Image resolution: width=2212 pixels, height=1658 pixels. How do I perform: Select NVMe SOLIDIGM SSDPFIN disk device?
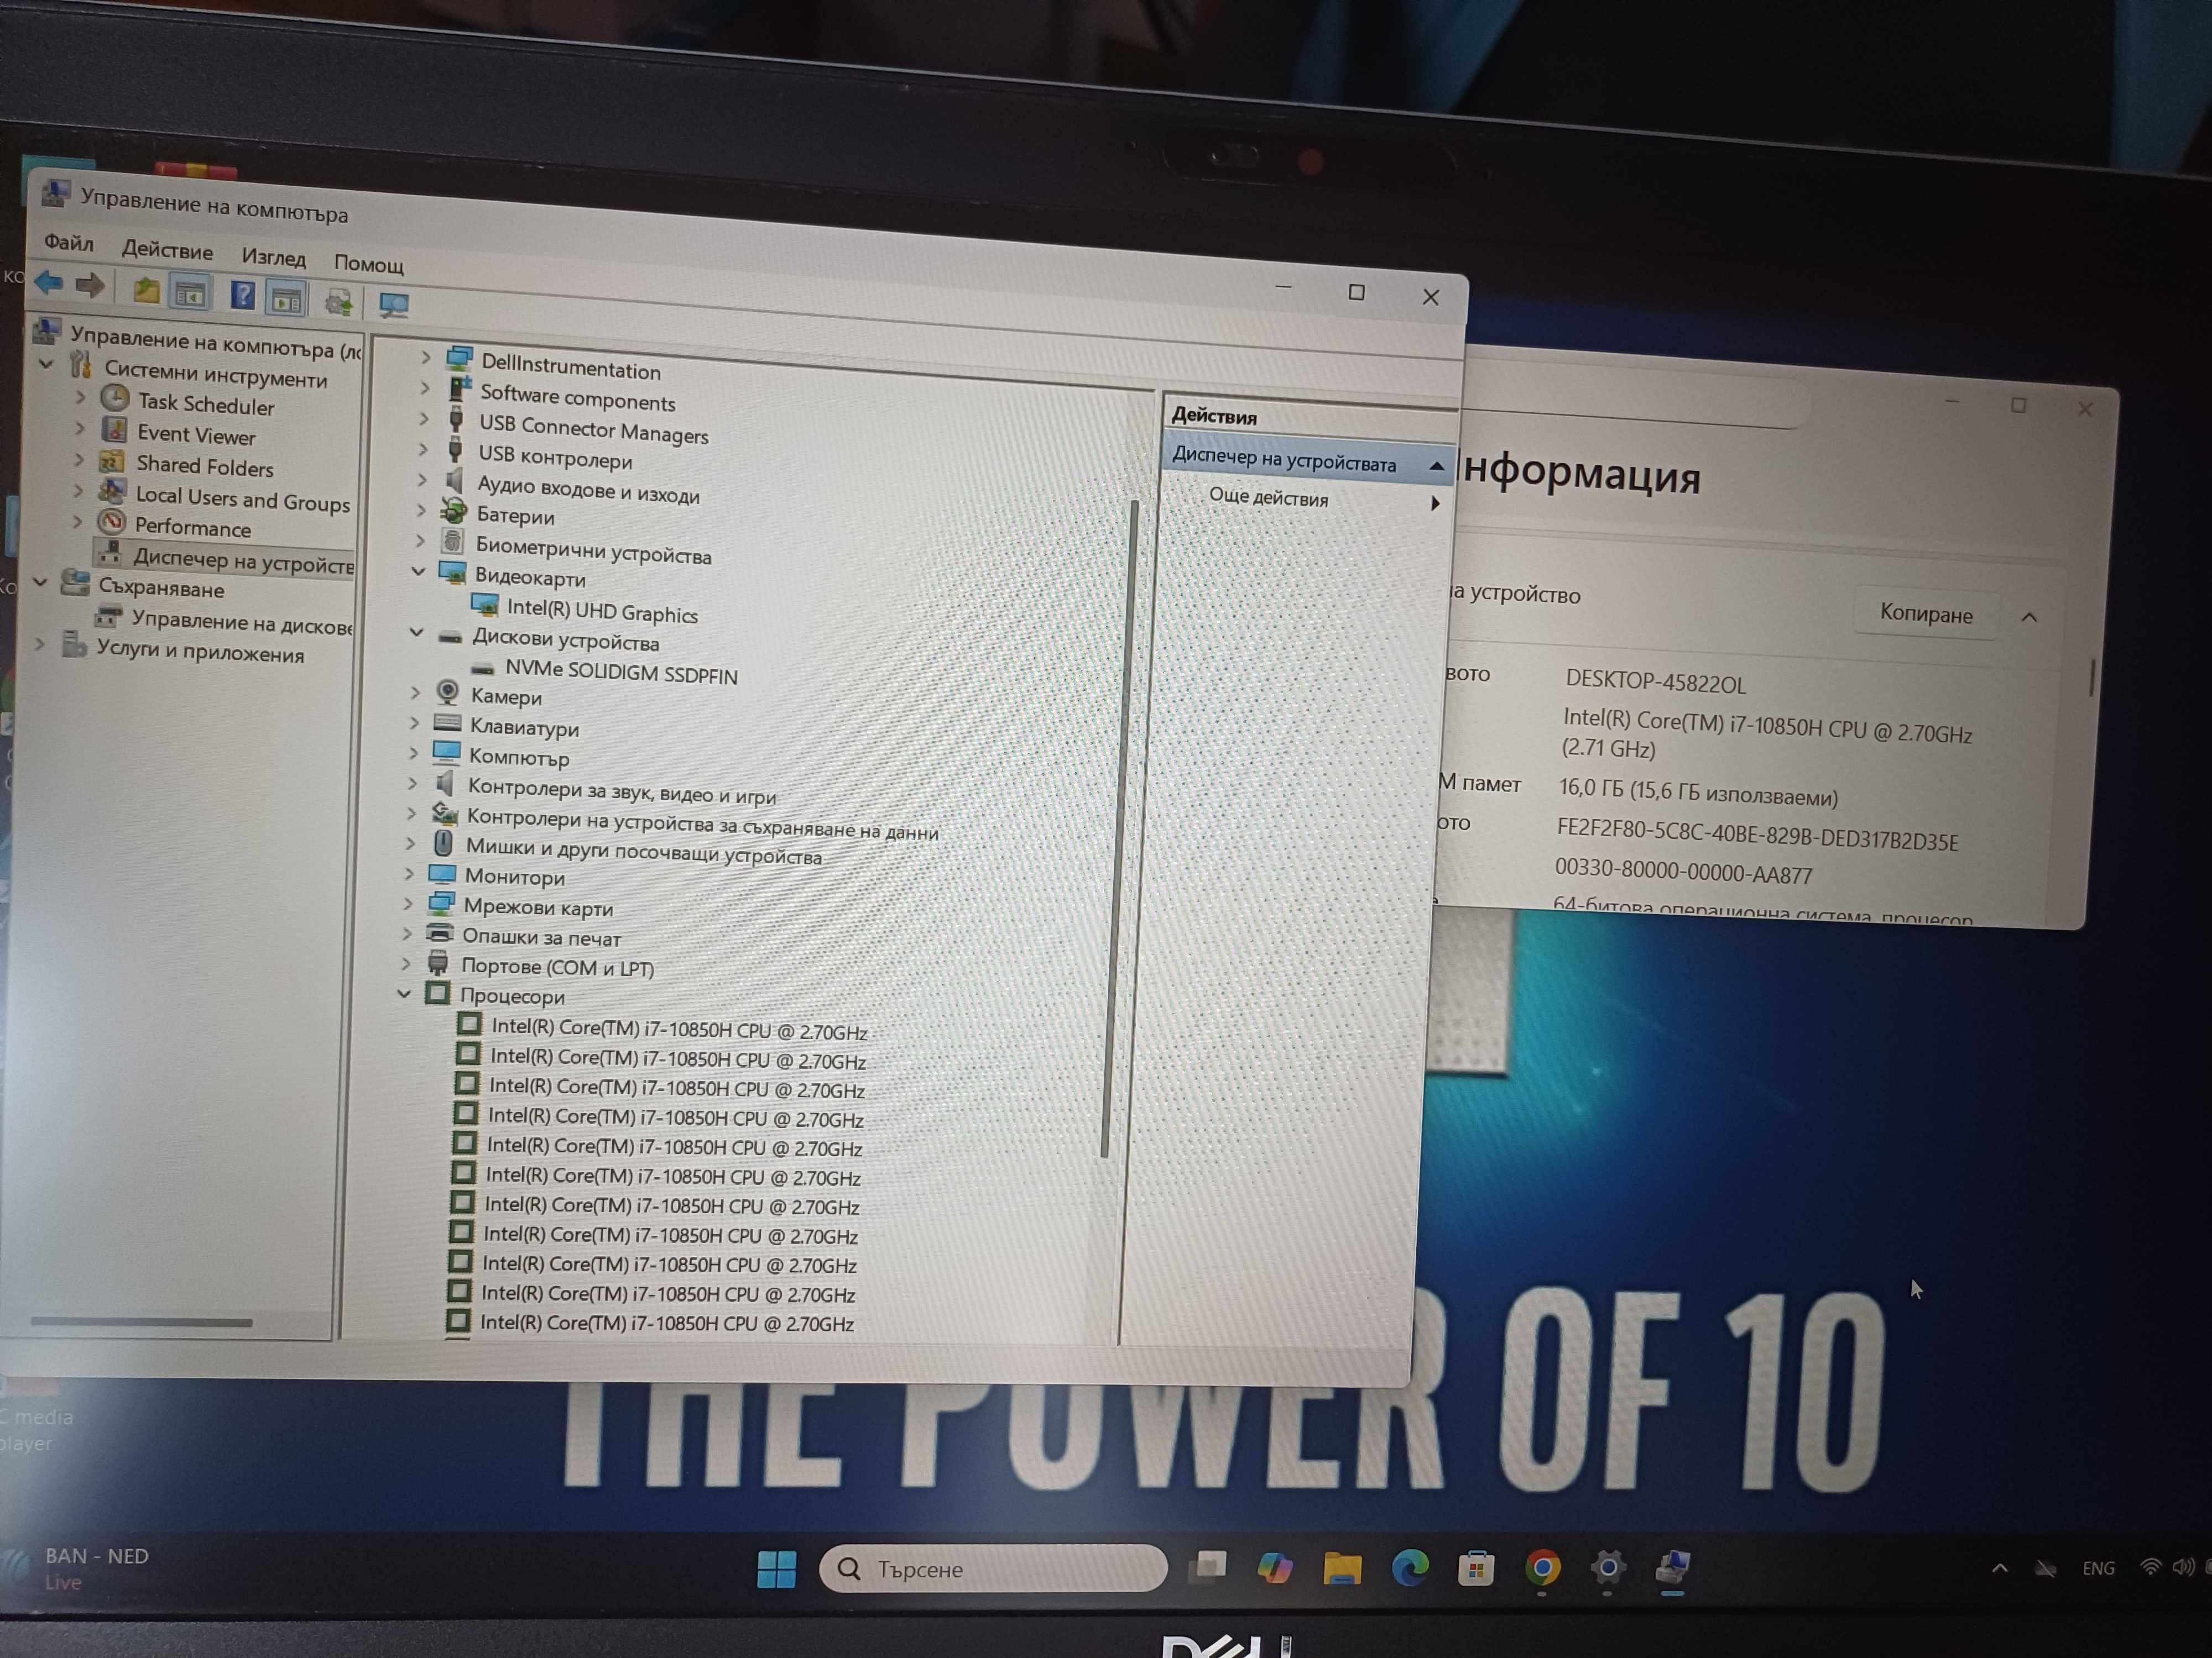pos(621,671)
